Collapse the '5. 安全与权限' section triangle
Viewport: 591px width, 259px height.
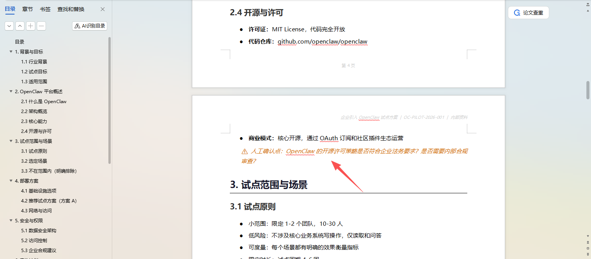tap(11, 221)
